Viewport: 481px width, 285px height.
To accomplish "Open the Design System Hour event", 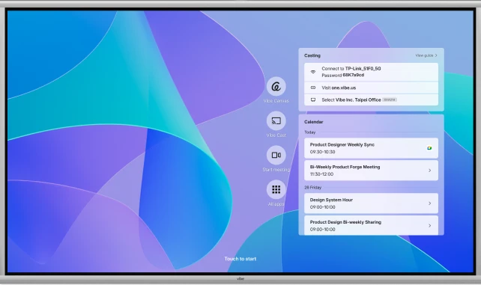I will coord(371,203).
